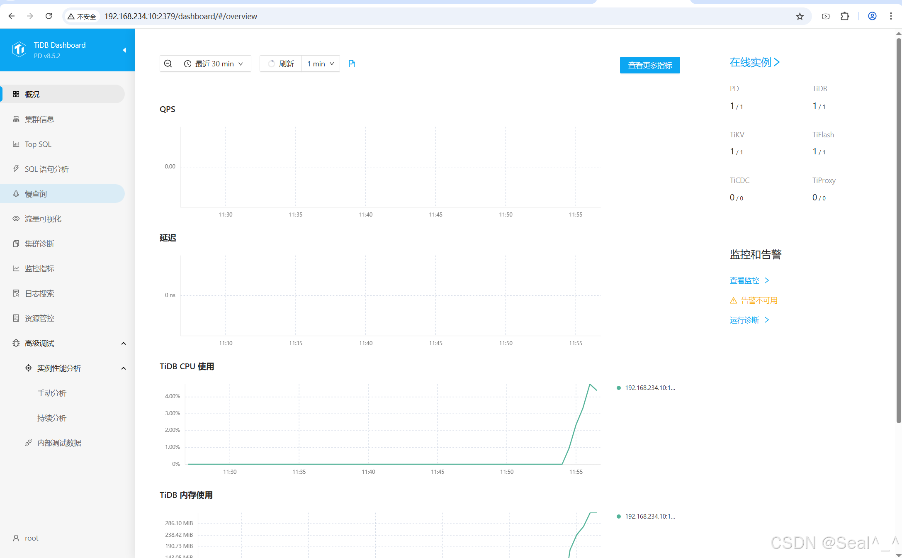Open the 资源管控 menu item

click(62, 318)
